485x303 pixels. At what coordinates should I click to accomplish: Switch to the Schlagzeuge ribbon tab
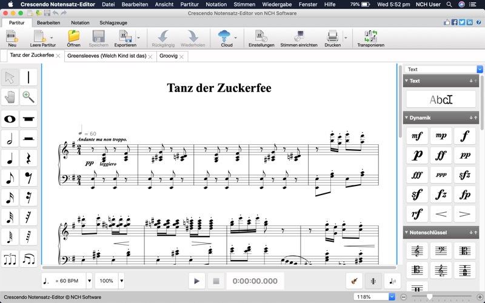113,22
